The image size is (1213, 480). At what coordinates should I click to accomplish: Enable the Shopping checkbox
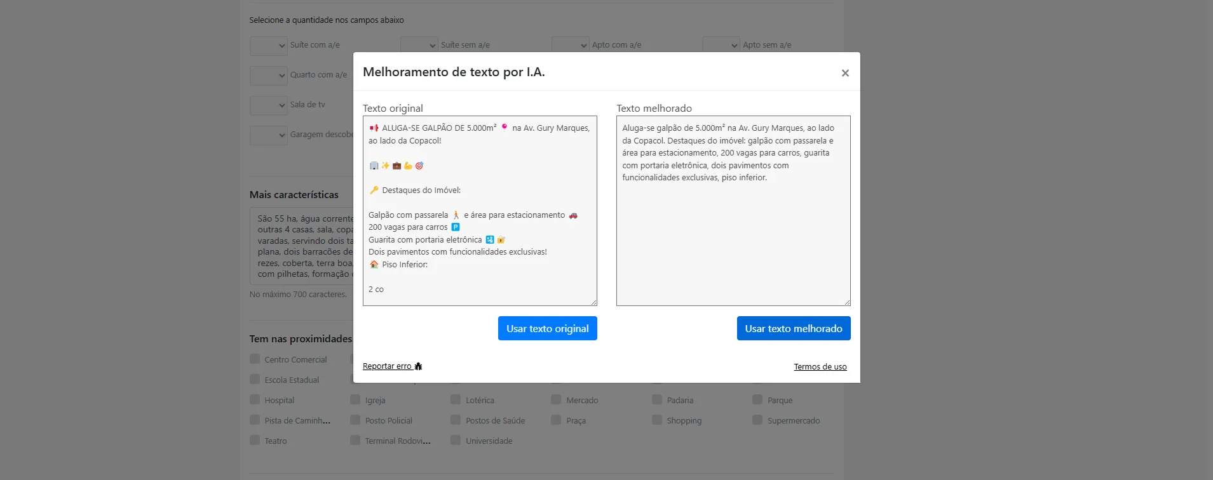(x=657, y=420)
